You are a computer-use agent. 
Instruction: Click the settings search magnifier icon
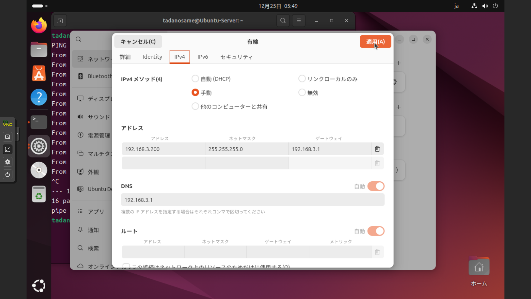(79, 39)
